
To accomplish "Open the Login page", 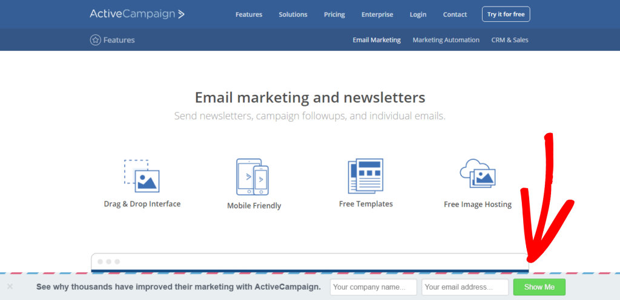I will point(418,15).
